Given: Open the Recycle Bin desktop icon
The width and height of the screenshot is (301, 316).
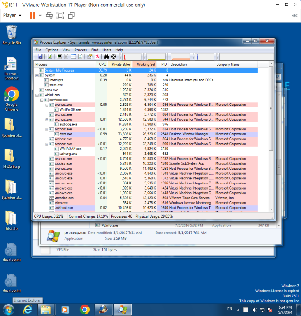Looking at the screenshot, I should tap(12, 35).
